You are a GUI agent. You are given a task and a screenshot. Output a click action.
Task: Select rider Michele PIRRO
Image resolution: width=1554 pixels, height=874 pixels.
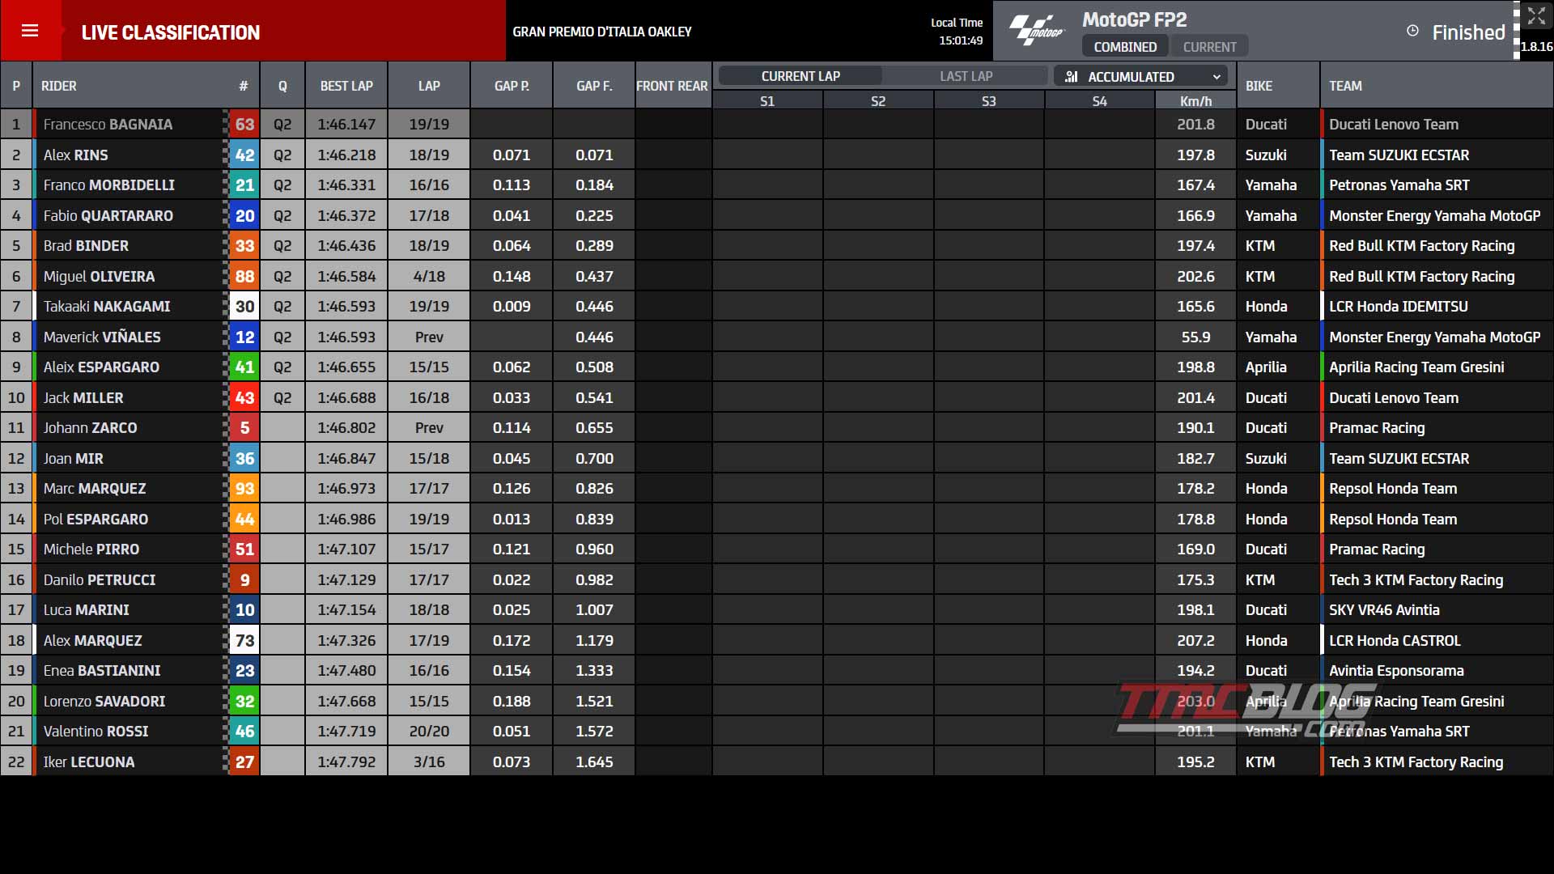point(91,549)
